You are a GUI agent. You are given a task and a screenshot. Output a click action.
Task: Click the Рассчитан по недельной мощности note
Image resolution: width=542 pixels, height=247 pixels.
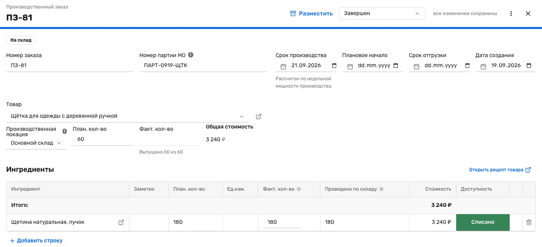coord(304,82)
